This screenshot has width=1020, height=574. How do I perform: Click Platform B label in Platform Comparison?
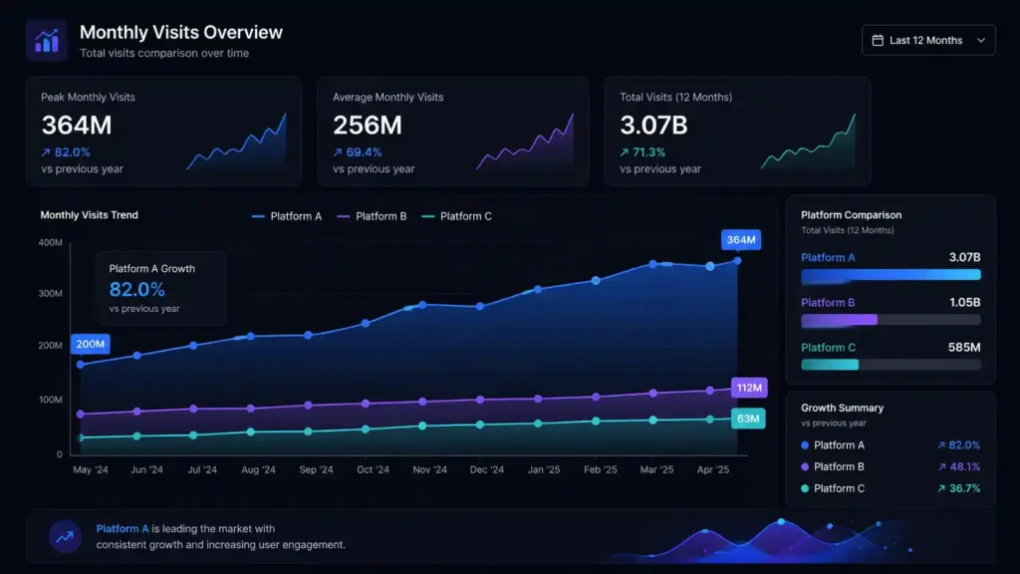coord(828,303)
